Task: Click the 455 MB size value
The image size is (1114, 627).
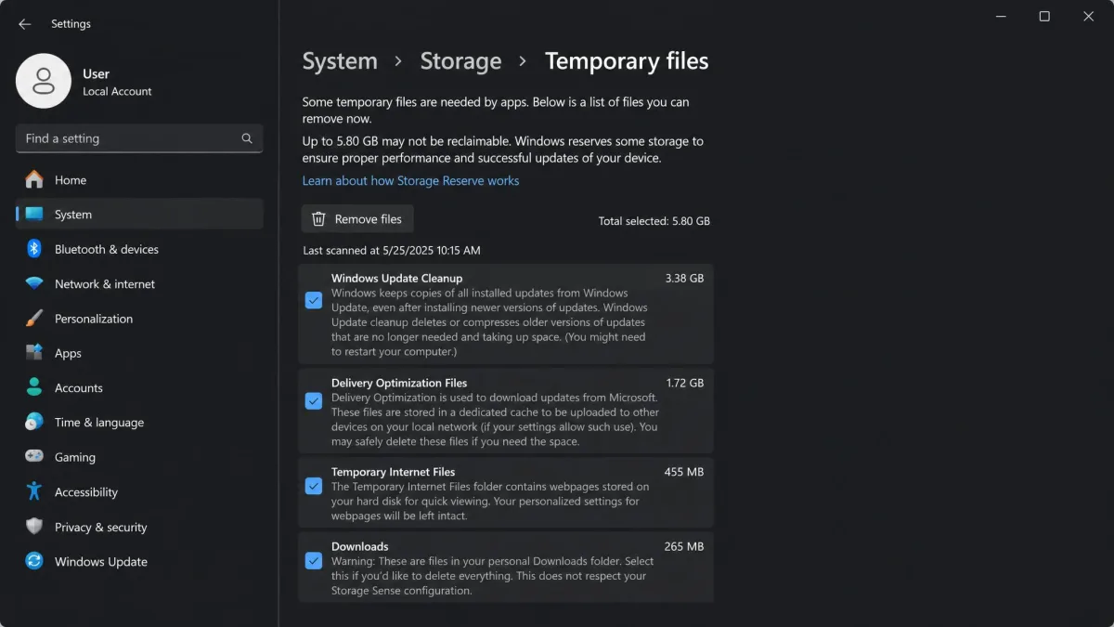Action: click(x=684, y=472)
